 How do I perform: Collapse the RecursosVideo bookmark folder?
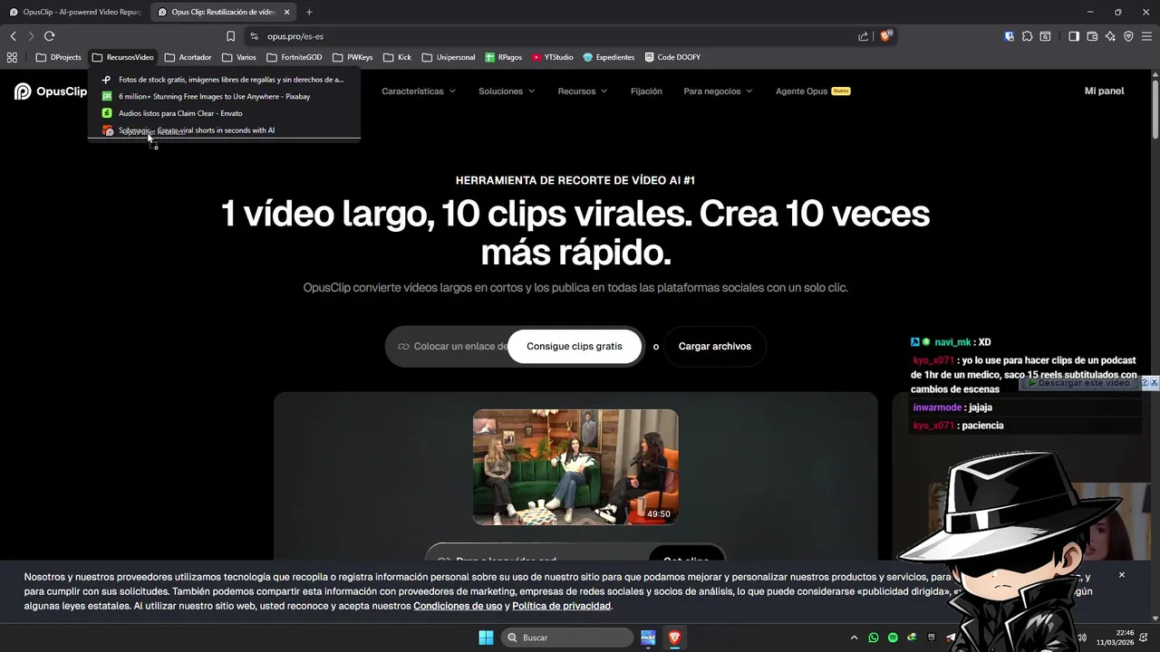coord(123,57)
